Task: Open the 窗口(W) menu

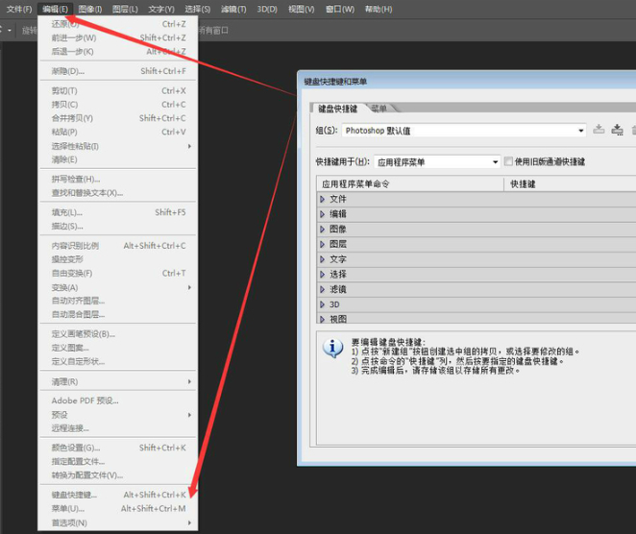Action: (340, 9)
